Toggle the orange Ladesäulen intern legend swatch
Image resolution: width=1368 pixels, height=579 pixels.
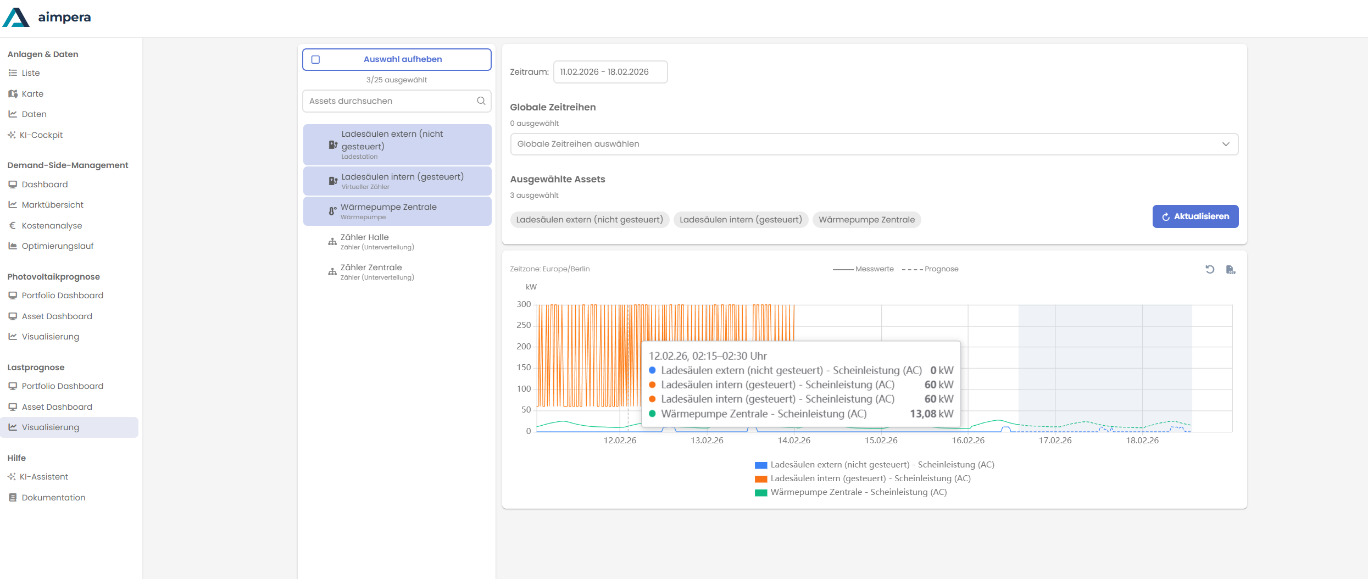tap(760, 478)
